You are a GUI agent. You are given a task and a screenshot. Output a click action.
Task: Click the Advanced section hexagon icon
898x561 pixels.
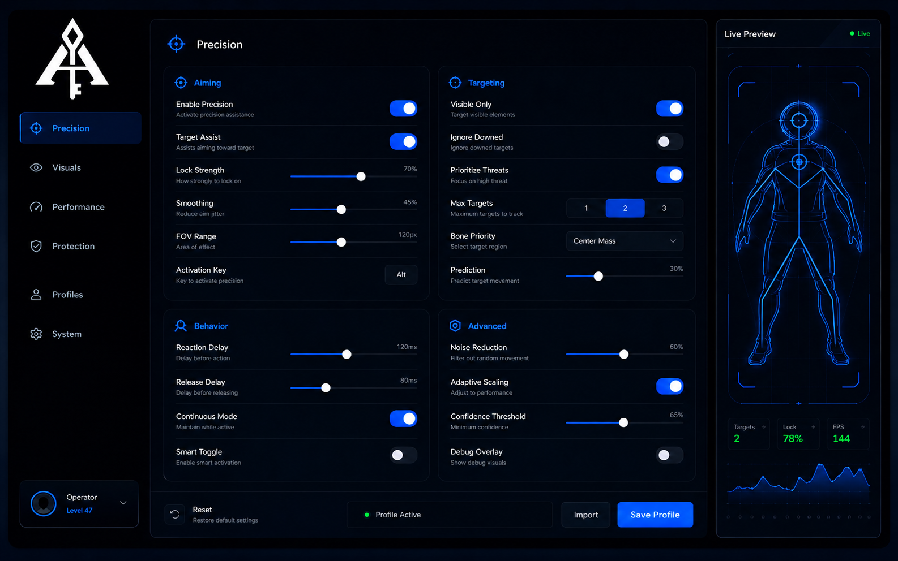tap(455, 326)
